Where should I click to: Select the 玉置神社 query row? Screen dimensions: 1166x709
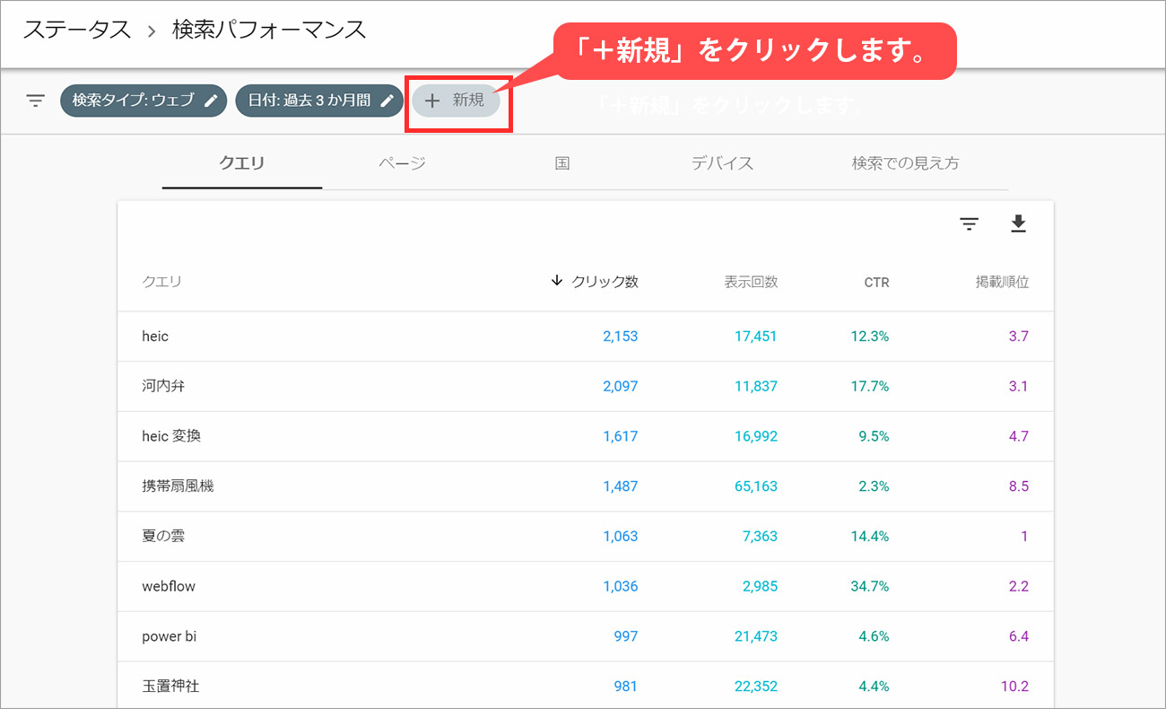pyautogui.click(x=586, y=686)
